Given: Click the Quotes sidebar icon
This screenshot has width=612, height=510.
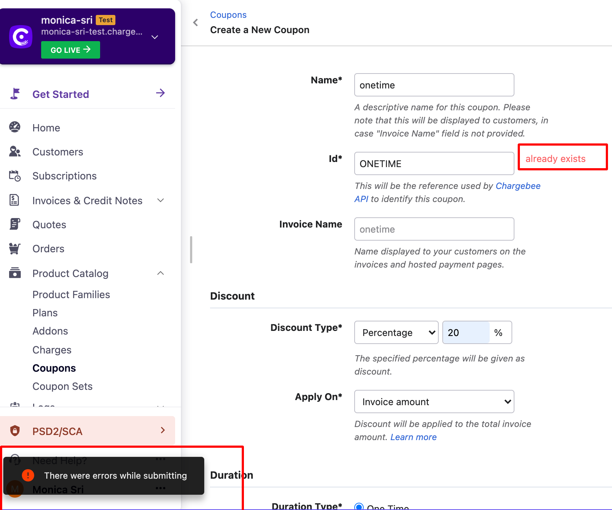Looking at the screenshot, I should coord(15,224).
